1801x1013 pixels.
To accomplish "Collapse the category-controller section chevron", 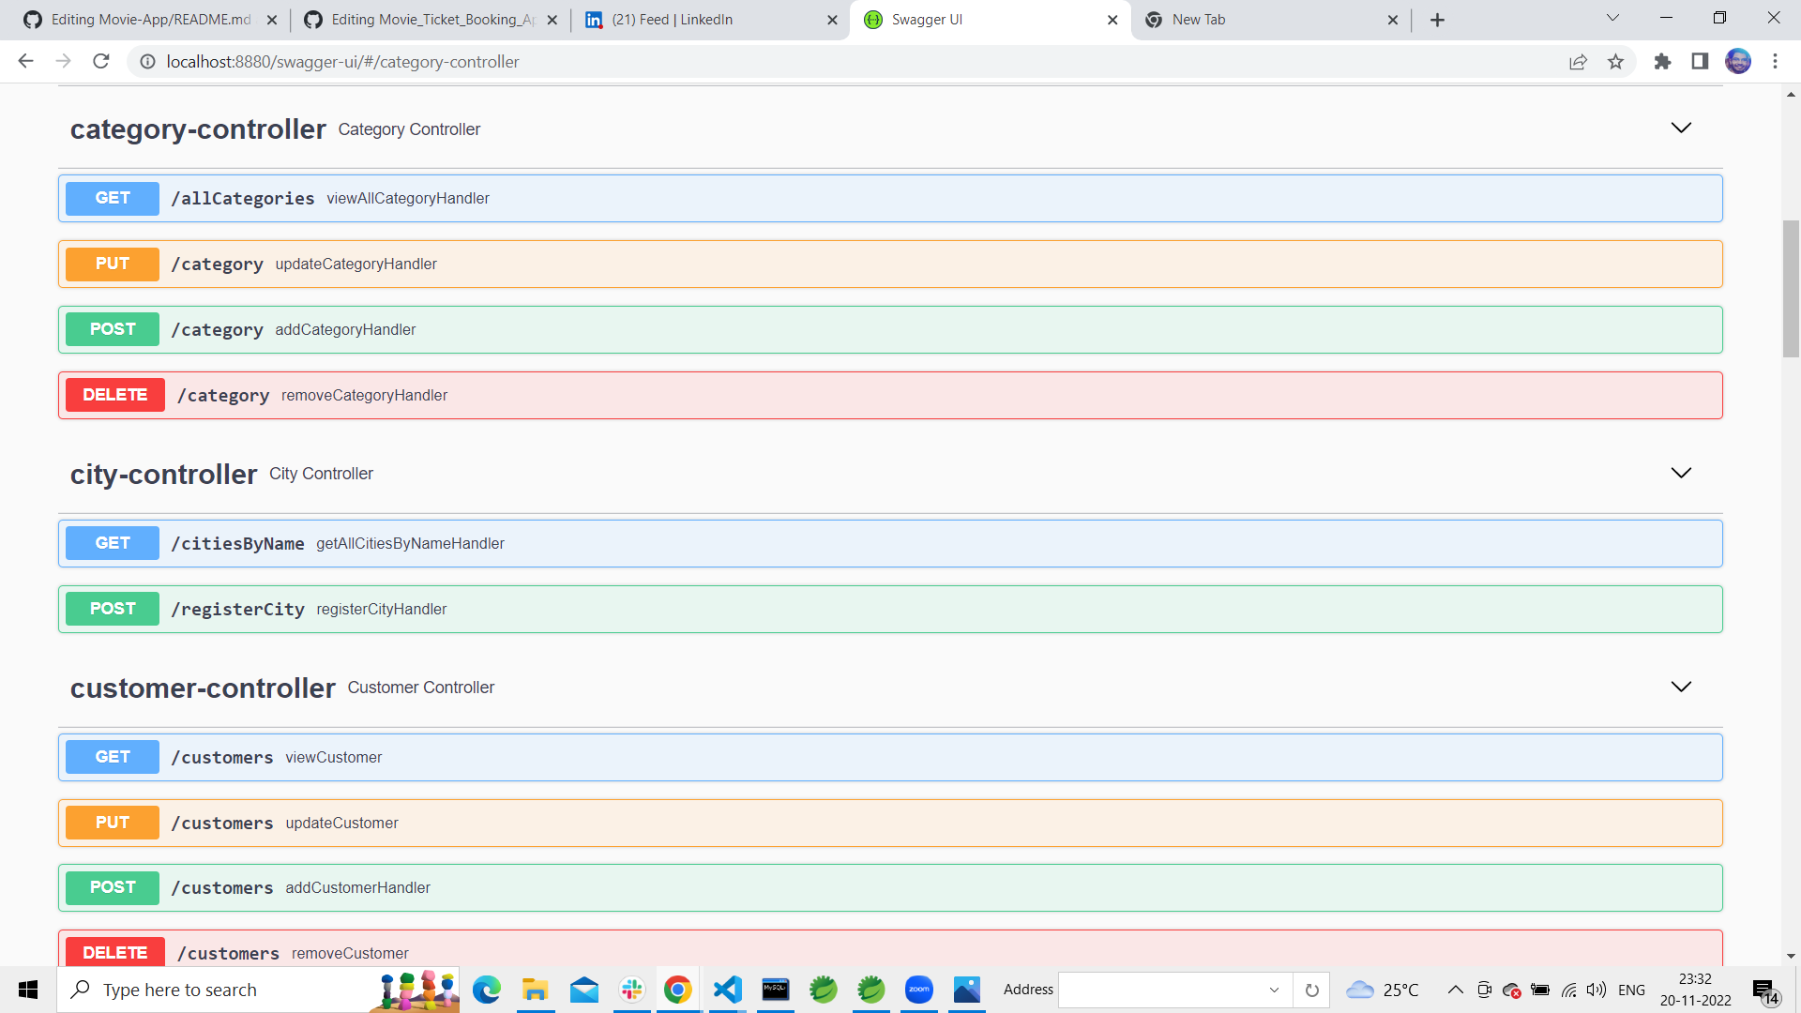I will tap(1680, 129).
